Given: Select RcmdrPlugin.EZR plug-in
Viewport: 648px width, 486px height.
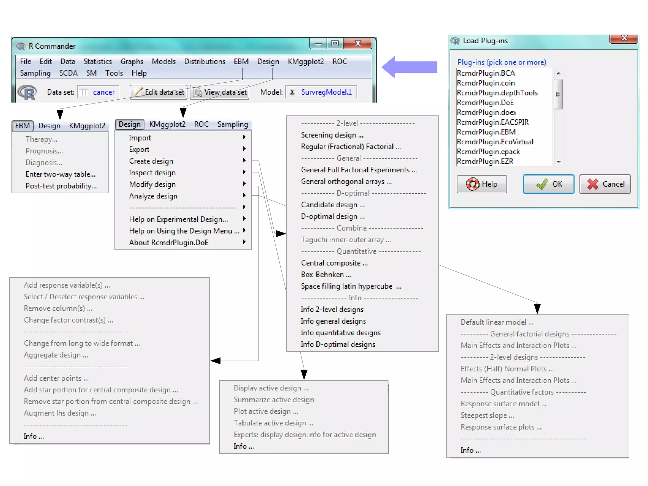Looking at the screenshot, I should tap(485, 161).
